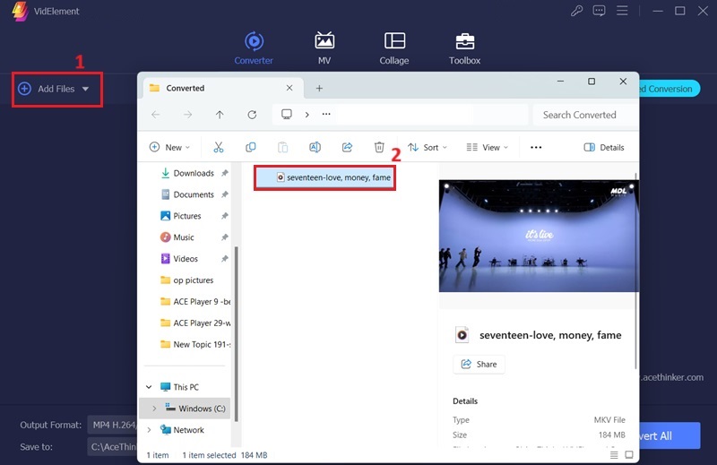Viewport: 717px width, 465px height.
Task: Select the Converted tab in File Explorer
Action: click(x=222, y=88)
